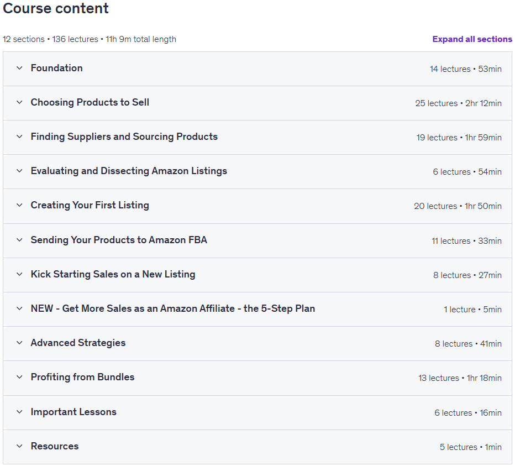Select the Foundation section title

click(57, 68)
